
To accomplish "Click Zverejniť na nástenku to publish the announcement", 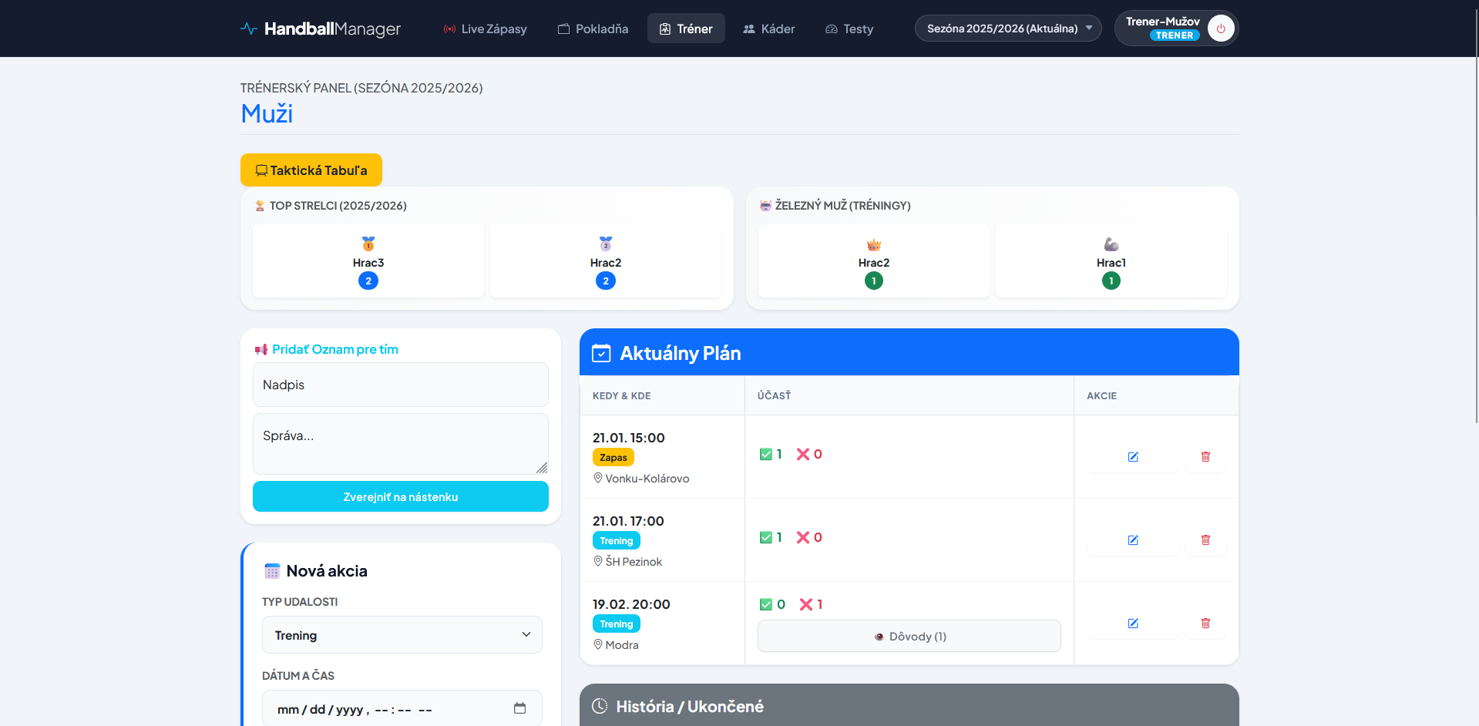I will (400, 496).
